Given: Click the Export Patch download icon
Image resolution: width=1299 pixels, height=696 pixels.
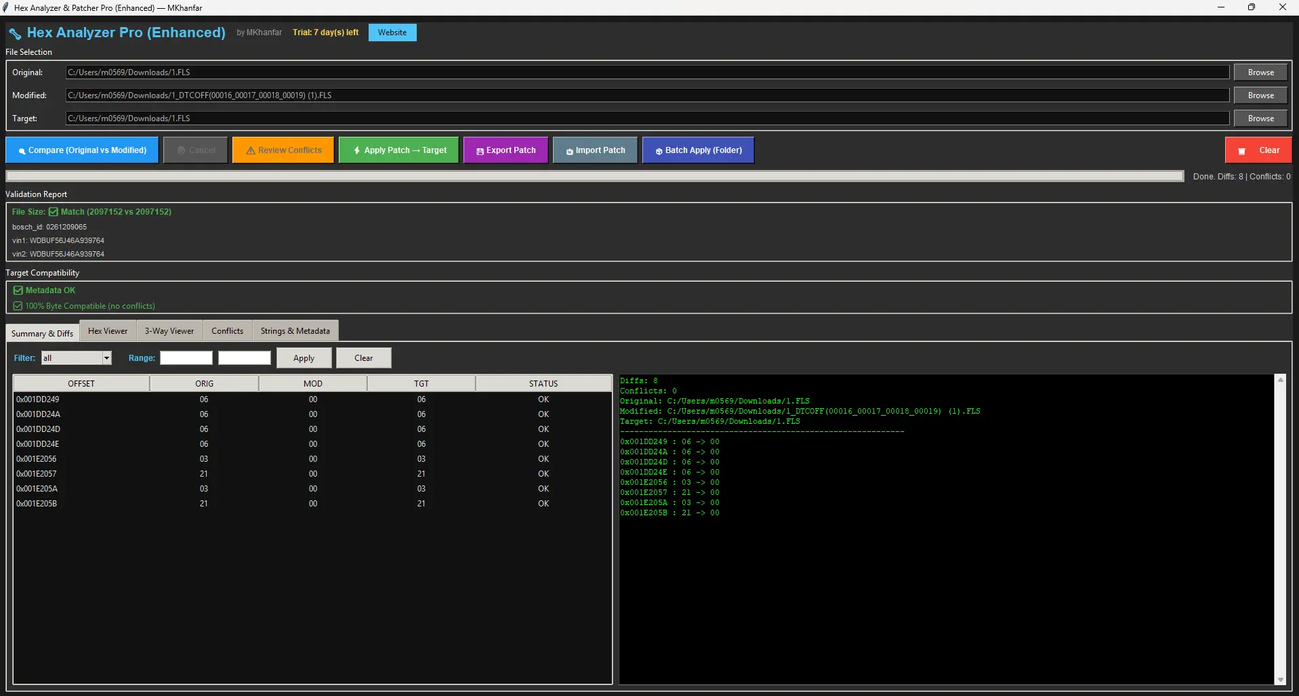Looking at the screenshot, I should point(479,150).
